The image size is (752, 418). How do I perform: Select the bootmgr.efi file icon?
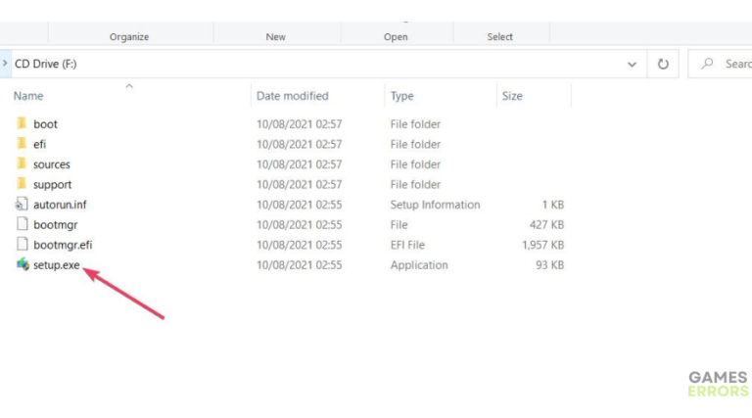tap(23, 245)
